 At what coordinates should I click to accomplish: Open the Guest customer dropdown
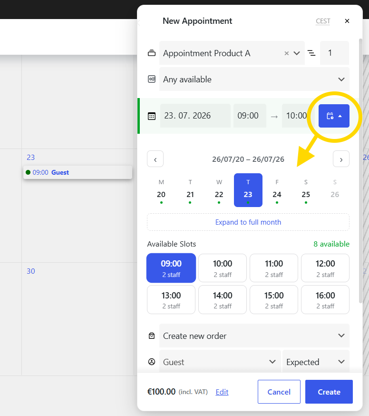pos(220,362)
